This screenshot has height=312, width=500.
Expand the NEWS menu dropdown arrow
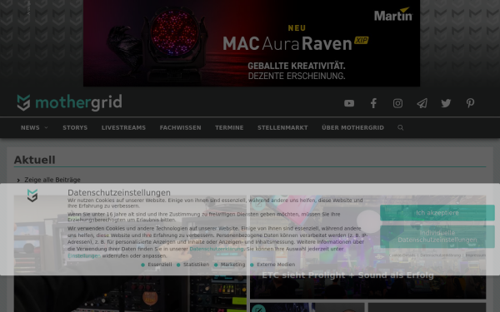click(46, 127)
